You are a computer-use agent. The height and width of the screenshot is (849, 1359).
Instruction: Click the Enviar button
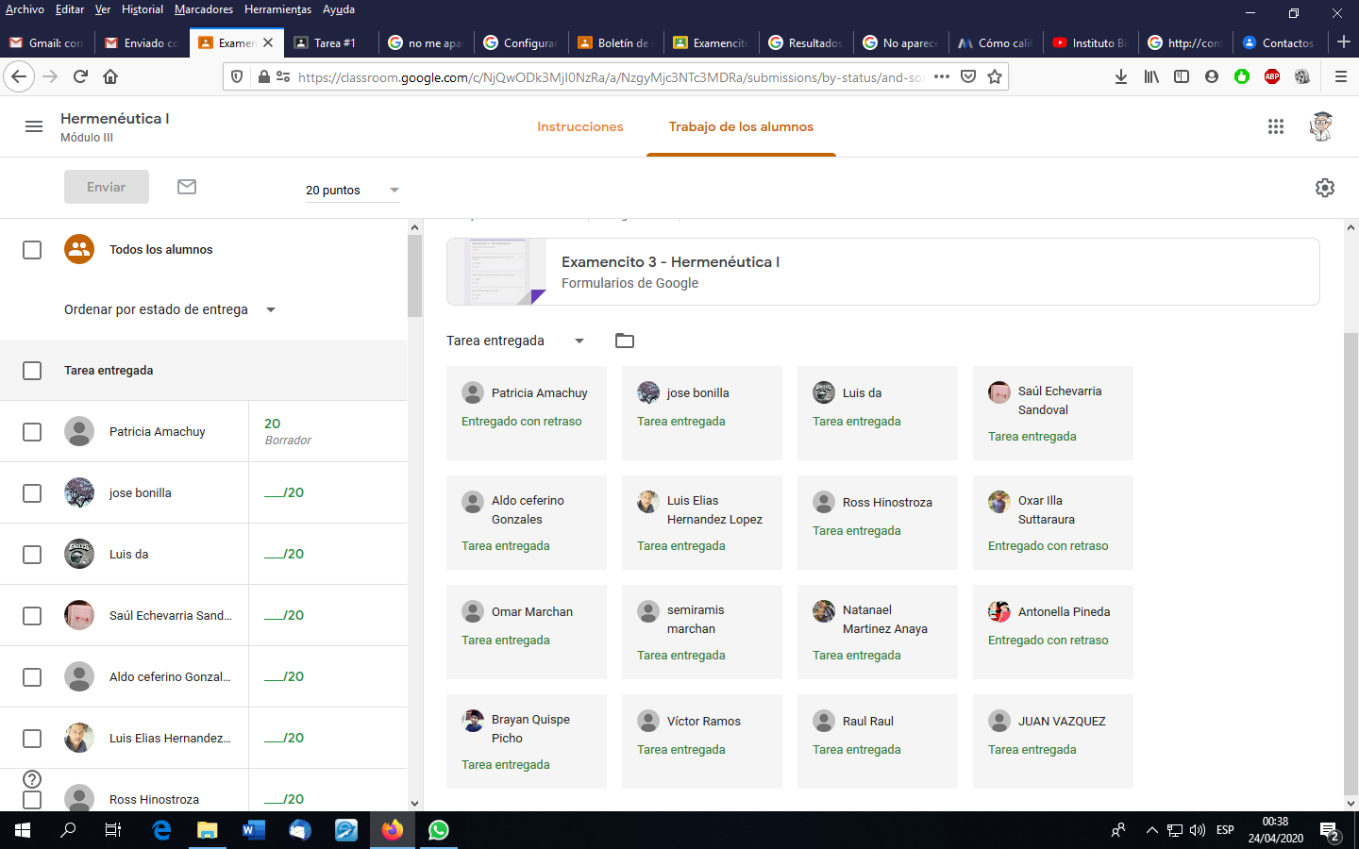click(106, 187)
